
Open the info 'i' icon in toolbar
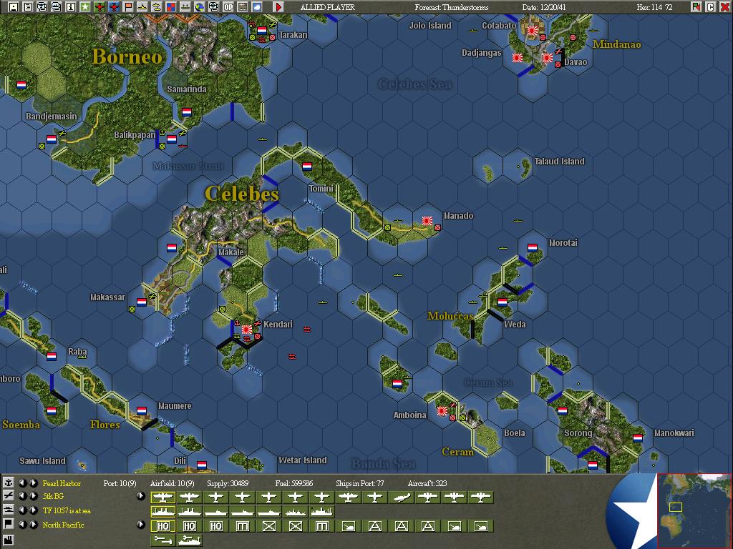[x=71, y=7]
